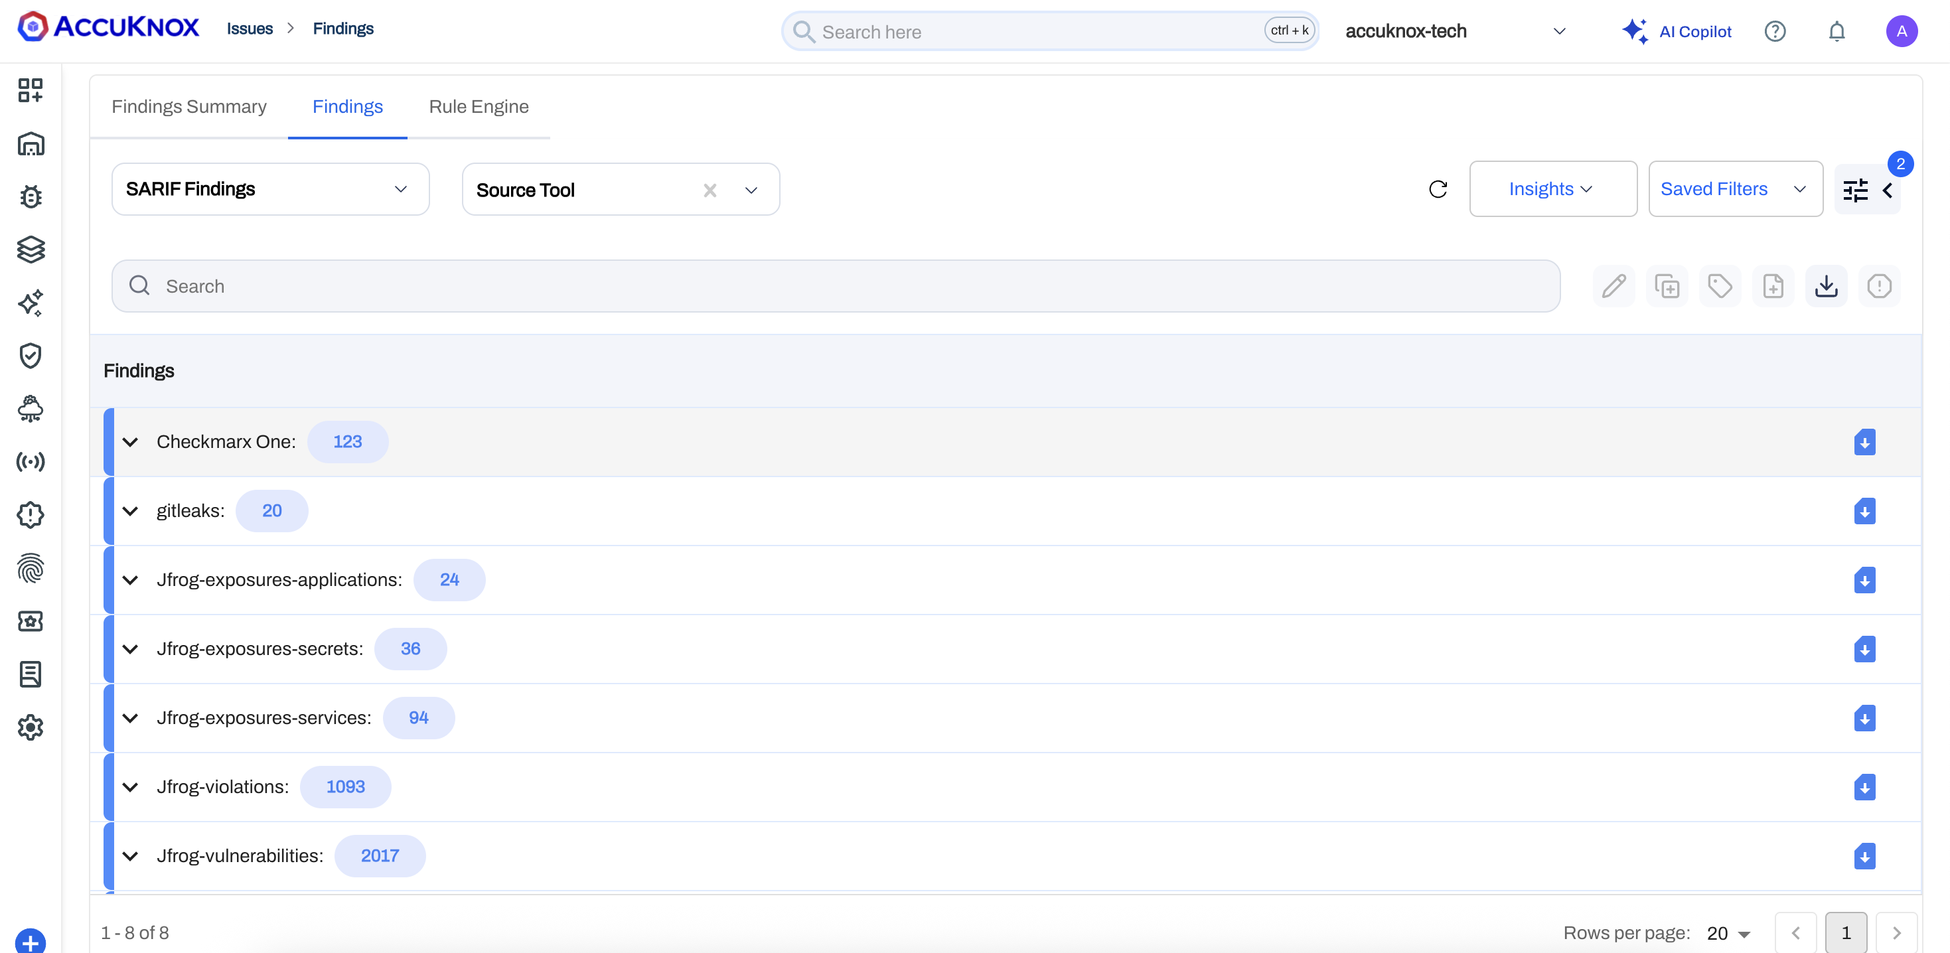Click the edit pencil icon
1950x953 pixels.
[x=1614, y=286]
